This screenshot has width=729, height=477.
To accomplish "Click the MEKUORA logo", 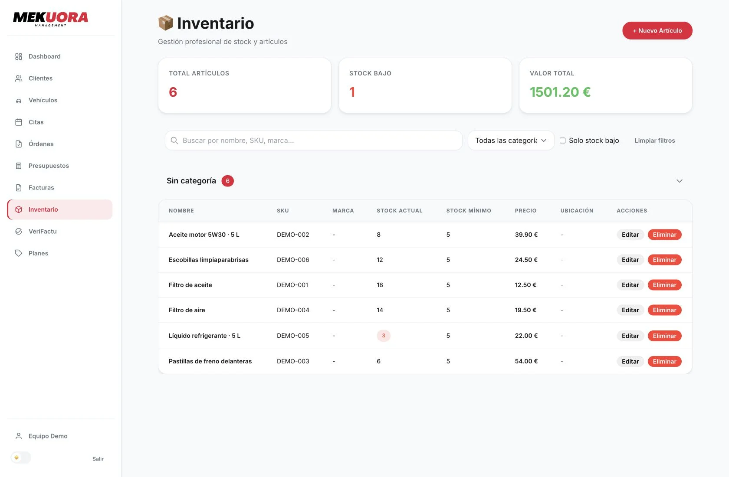I will [51, 19].
